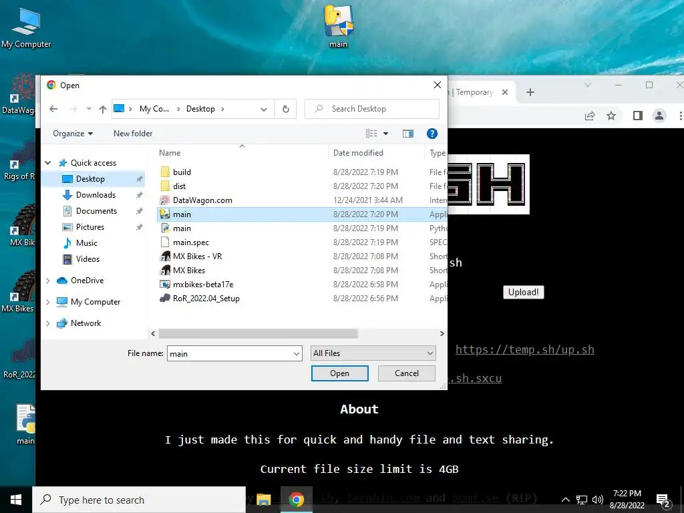Open the volume control in tray
The width and height of the screenshot is (684, 513).
(598, 500)
